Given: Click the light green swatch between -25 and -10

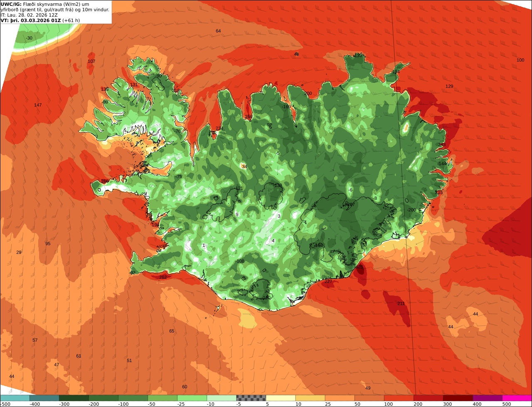Looking at the screenshot, I should (x=192, y=398).
